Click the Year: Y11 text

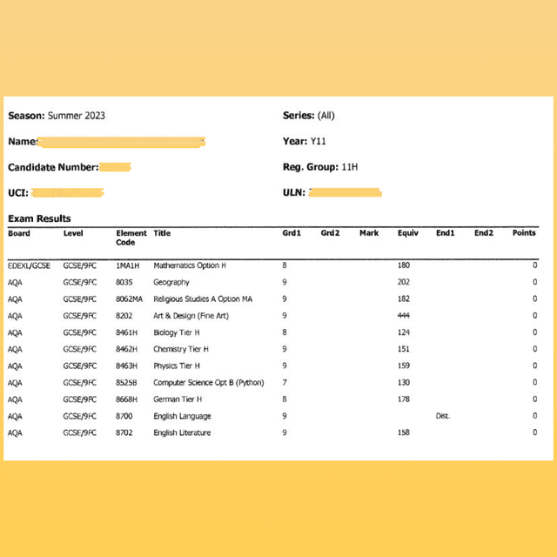point(305,141)
